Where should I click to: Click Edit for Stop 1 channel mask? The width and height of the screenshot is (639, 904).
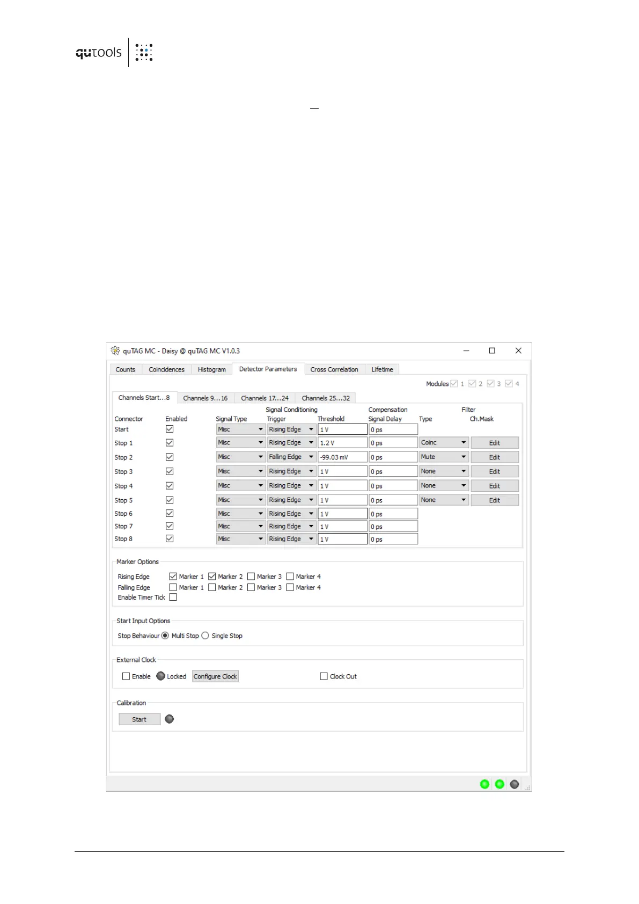click(495, 443)
